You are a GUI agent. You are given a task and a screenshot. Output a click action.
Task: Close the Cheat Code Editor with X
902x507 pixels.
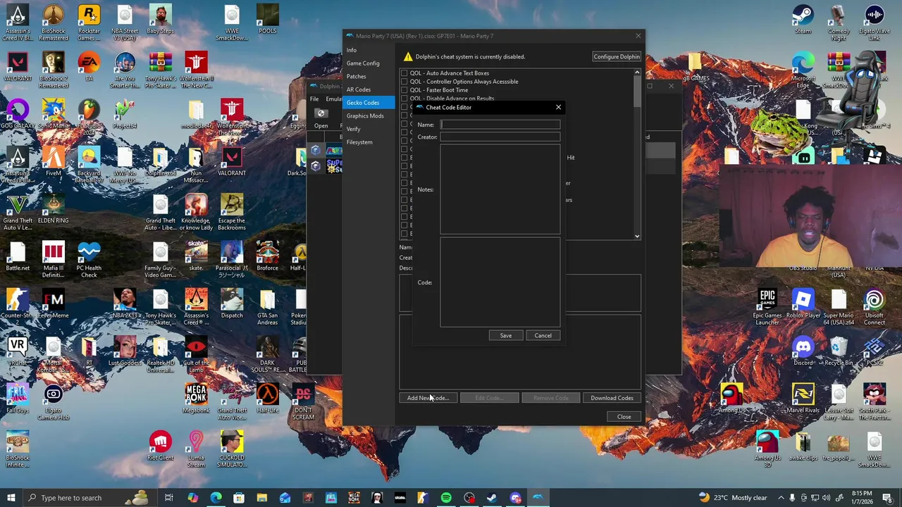(558, 108)
